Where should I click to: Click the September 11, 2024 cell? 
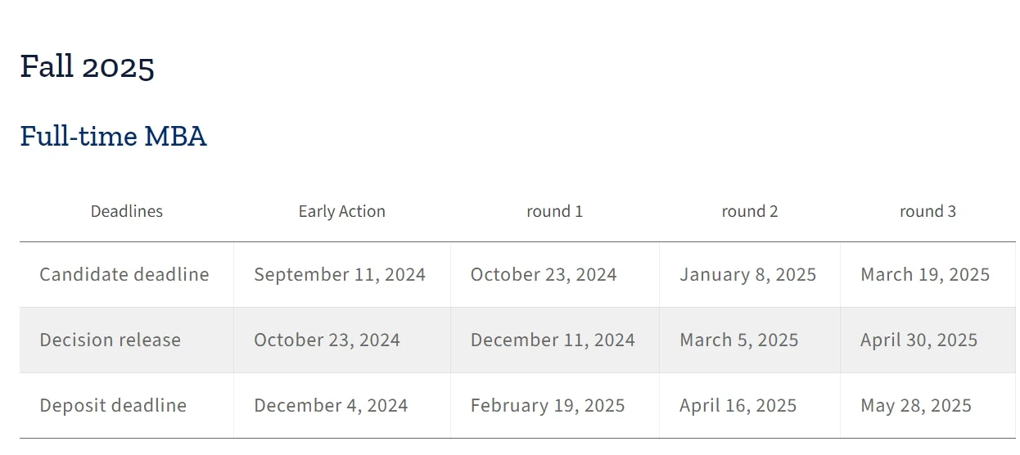340,274
